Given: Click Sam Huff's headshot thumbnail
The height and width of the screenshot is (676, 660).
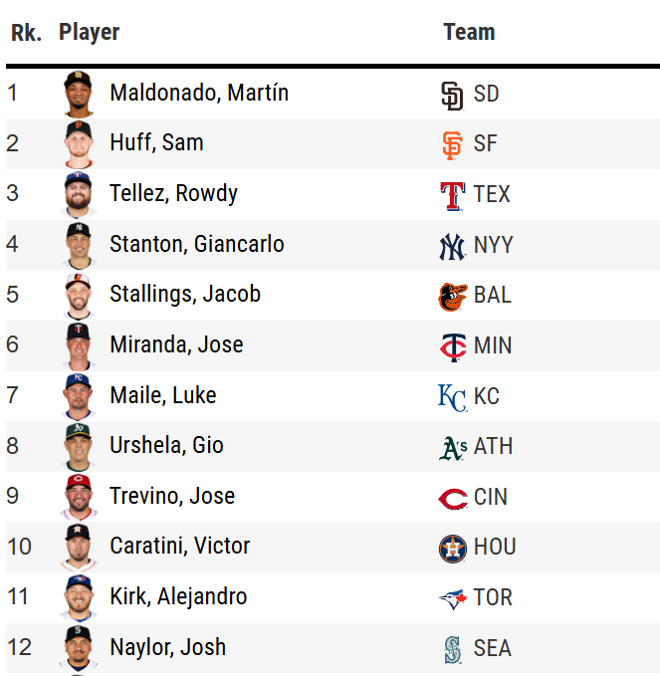Looking at the screenshot, I should (78, 144).
